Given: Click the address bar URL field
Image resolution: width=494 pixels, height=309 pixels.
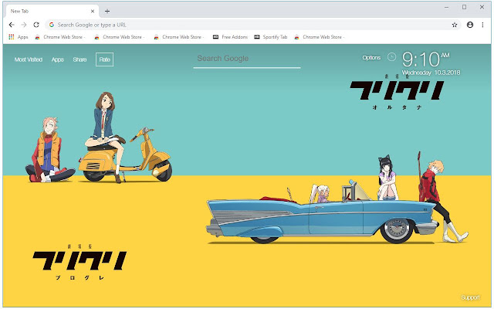Looking at the screenshot, I should click(x=252, y=25).
